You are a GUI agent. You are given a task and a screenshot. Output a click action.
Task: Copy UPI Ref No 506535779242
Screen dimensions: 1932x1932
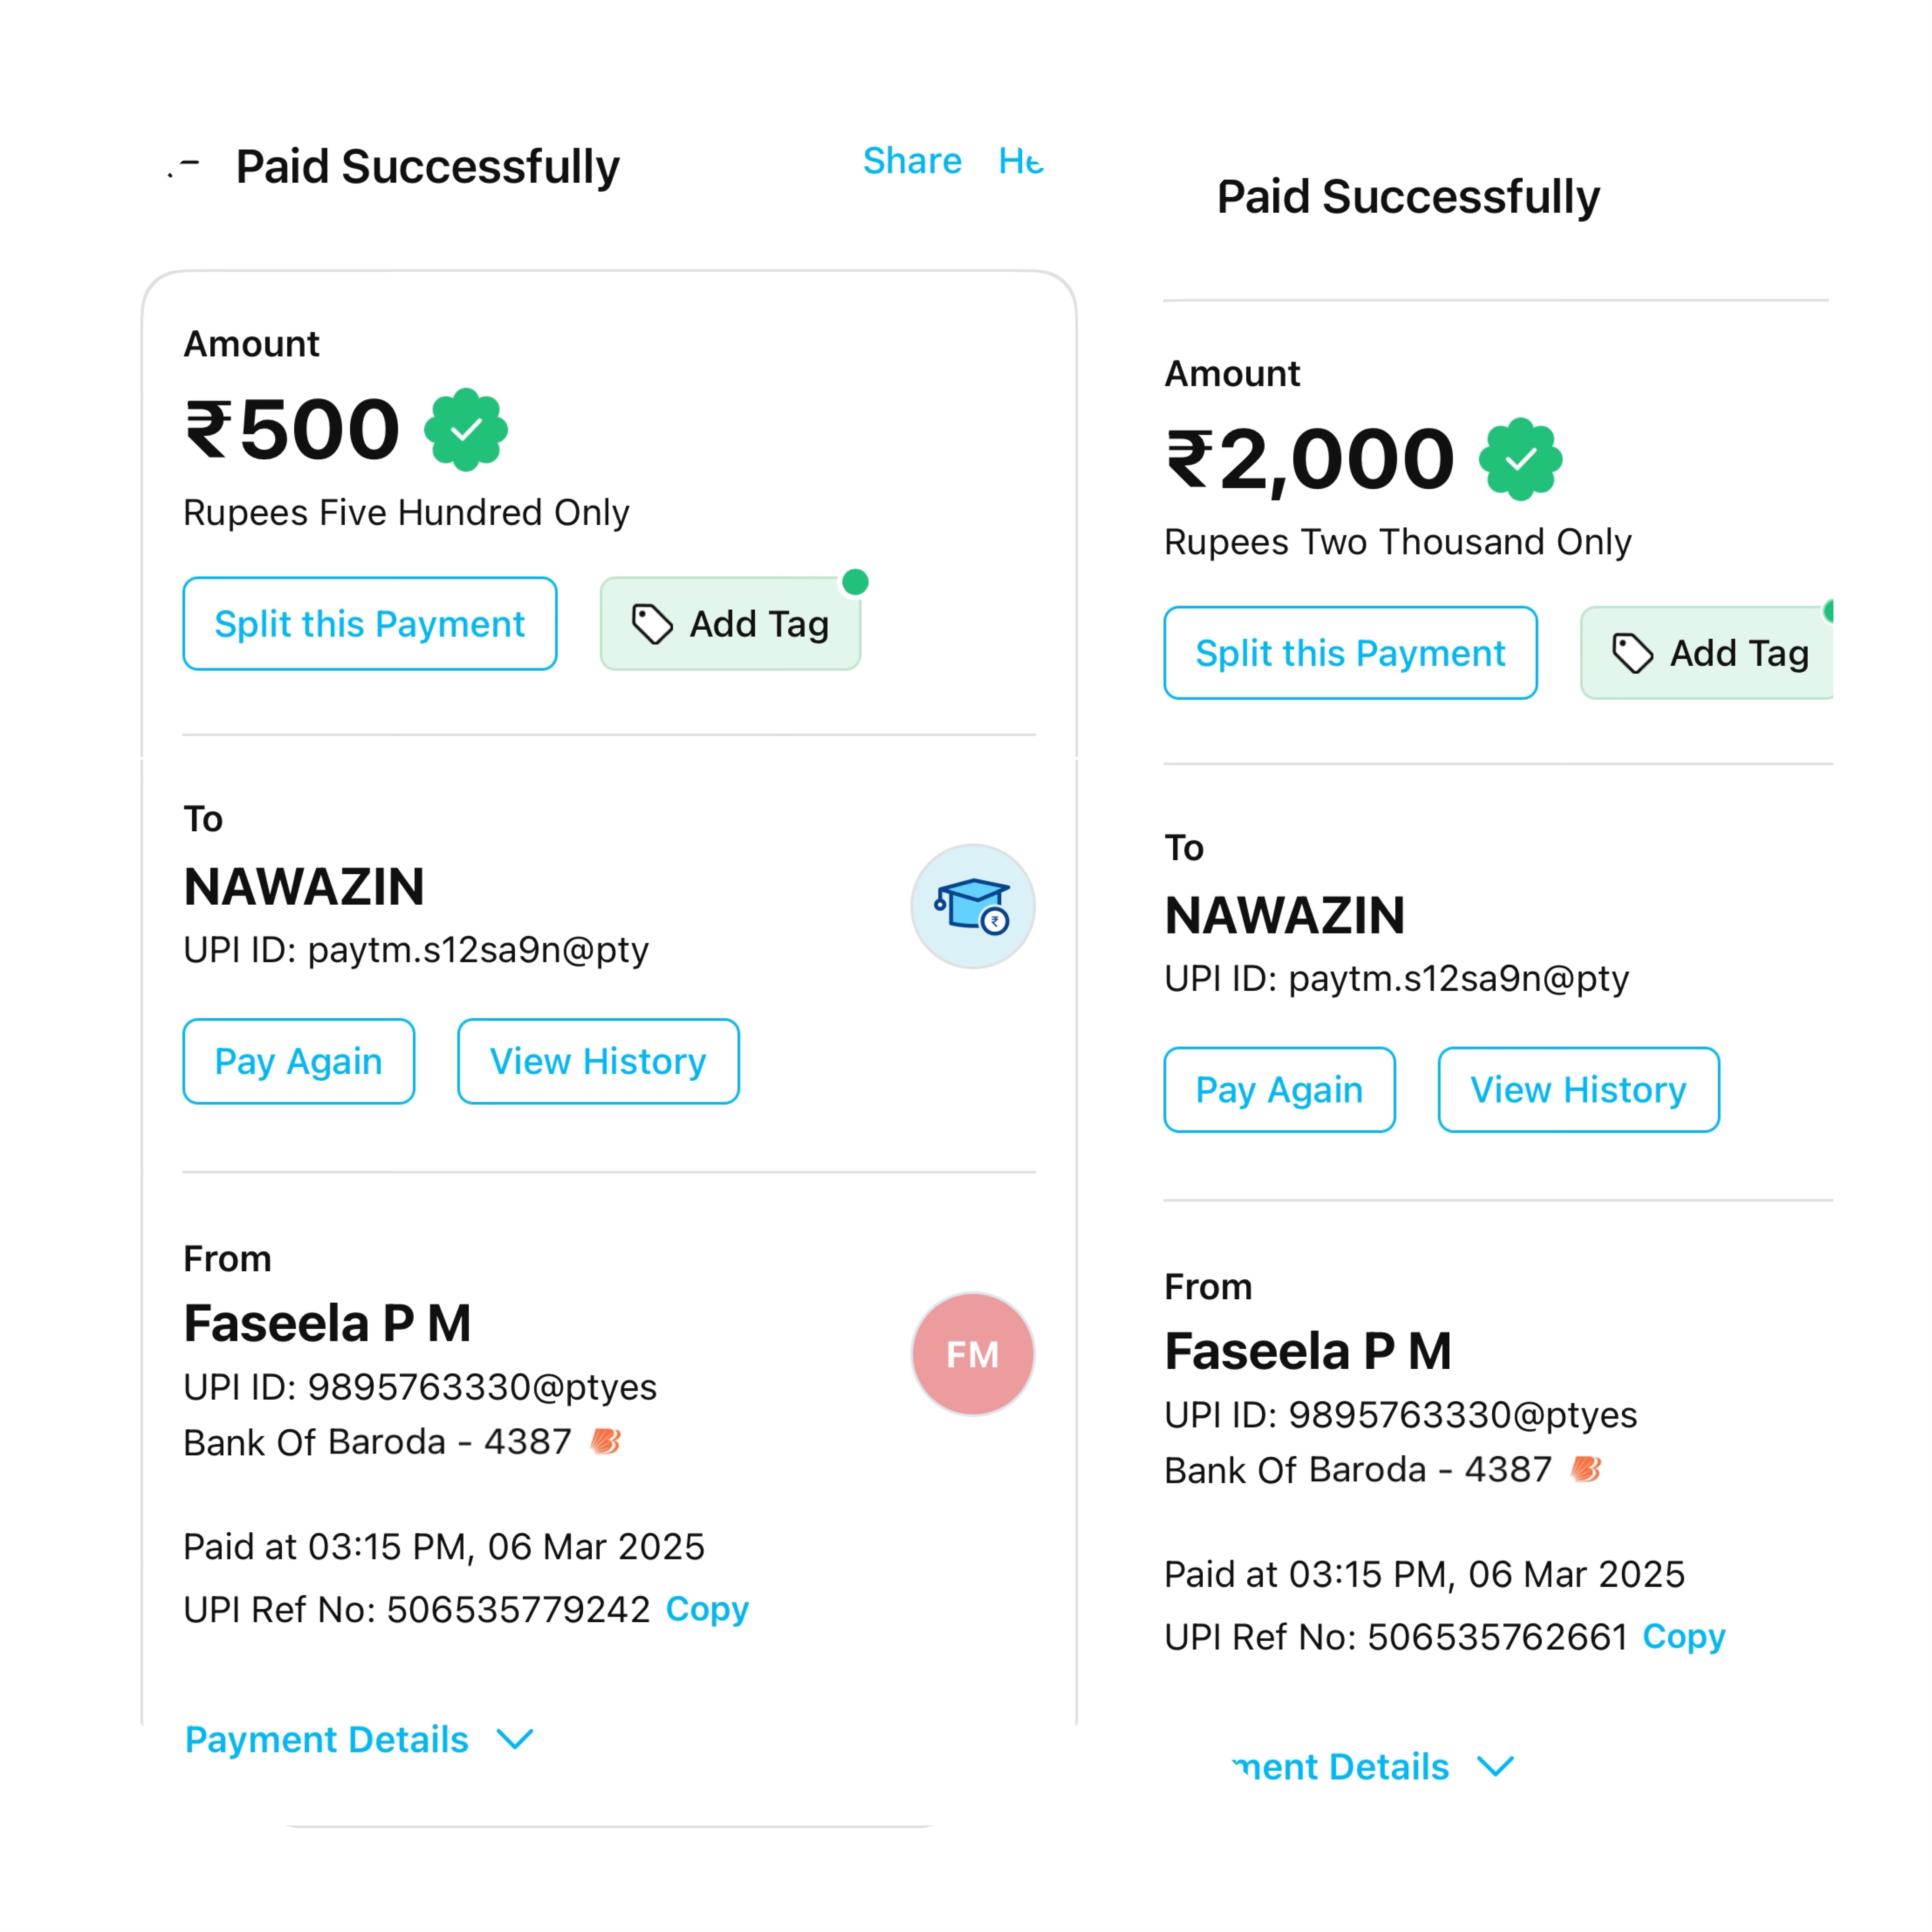(707, 1609)
